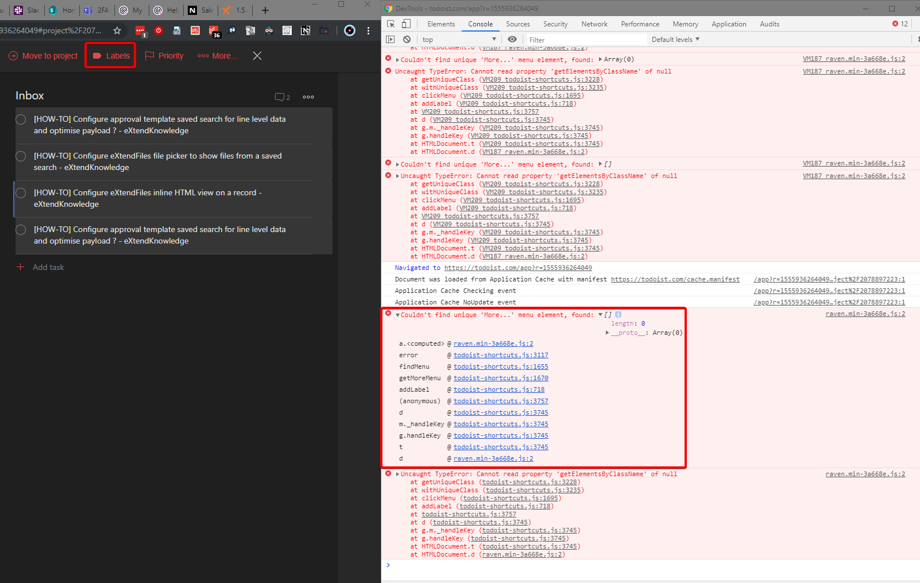Image resolution: width=920 pixels, height=583 pixels.
Task: Select the Labels option highlighted in red
Action: tap(110, 55)
